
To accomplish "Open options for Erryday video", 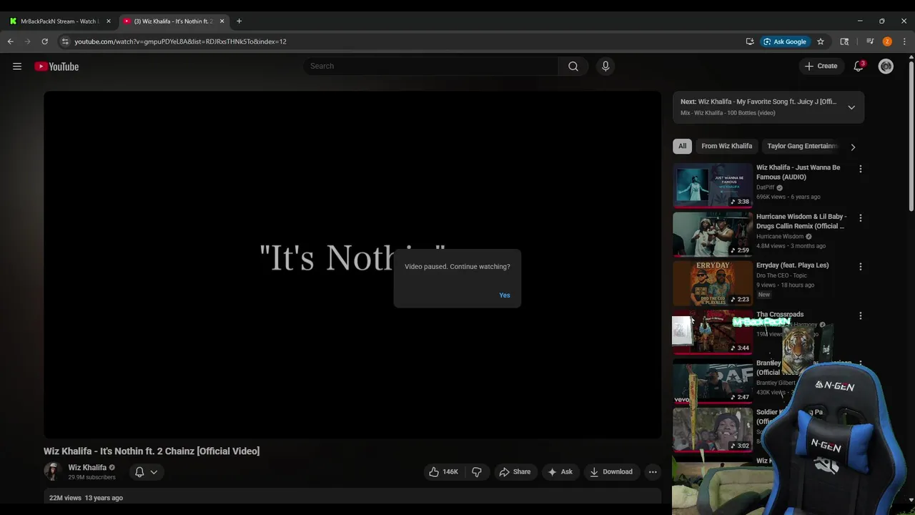I will click(861, 267).
